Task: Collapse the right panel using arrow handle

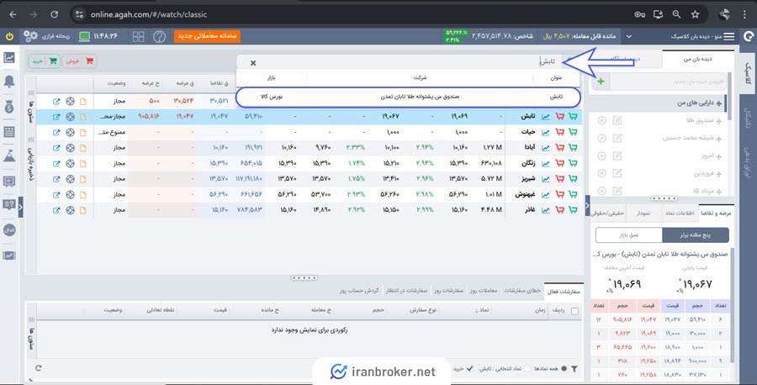Action: tap(588, 205)
